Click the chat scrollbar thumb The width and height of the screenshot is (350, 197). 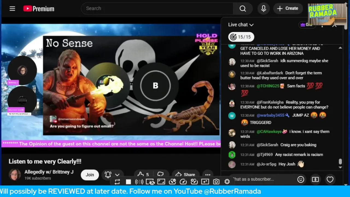click(x=340, y=162)
